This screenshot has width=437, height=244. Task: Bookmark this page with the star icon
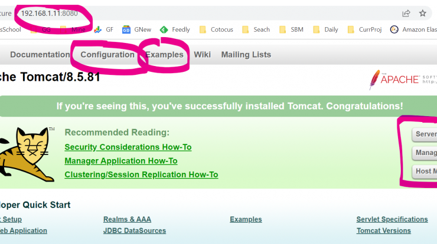422,13
